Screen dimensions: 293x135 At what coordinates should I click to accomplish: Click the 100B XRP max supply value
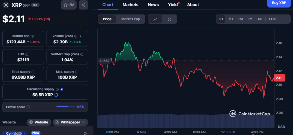pyautogui.click(x=67, y=77)
